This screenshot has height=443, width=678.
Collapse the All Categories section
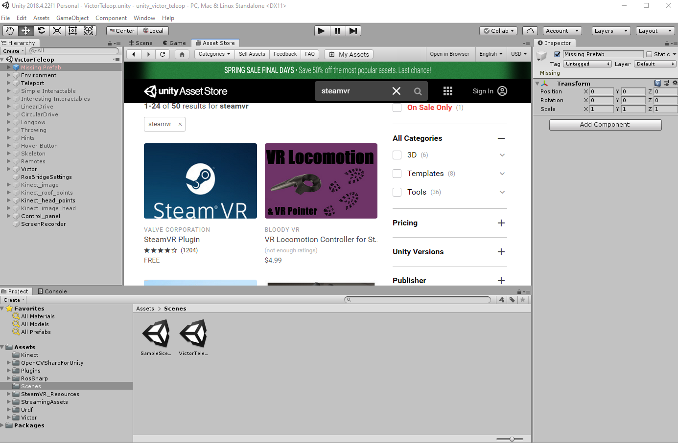pyautogui.click(x=501, y=138)
